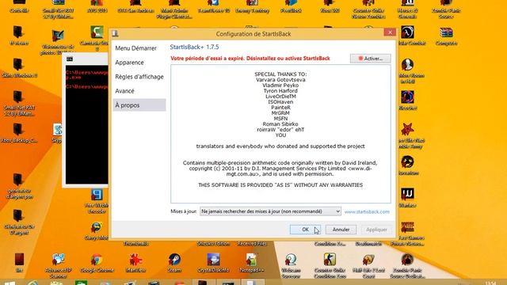Image resolution: width=507 pixels, height=285 pixels.
Task: Launch GTA San Andreas shortcut
Action: coord(135,6)
